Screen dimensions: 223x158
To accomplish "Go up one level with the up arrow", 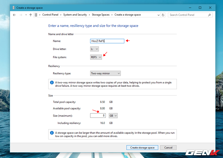I will [x=30, y=15].
